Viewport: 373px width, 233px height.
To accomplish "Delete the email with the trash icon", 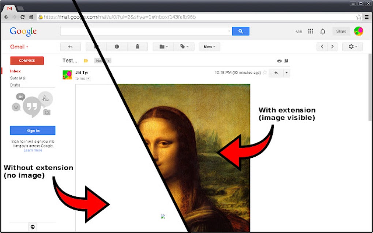I will click(137, 47).
